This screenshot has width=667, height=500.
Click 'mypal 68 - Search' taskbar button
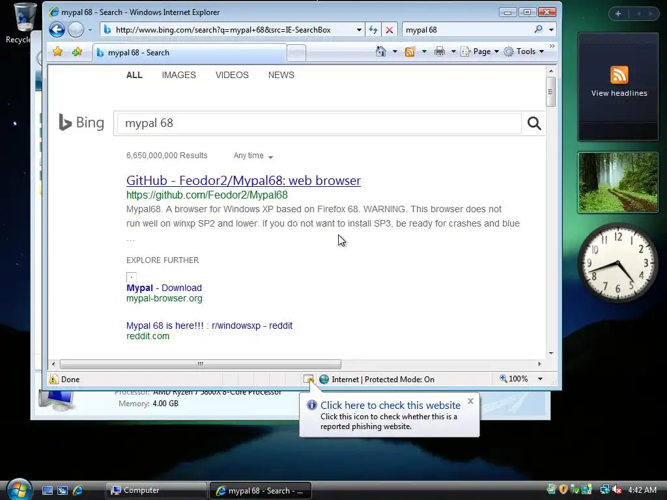261,491
